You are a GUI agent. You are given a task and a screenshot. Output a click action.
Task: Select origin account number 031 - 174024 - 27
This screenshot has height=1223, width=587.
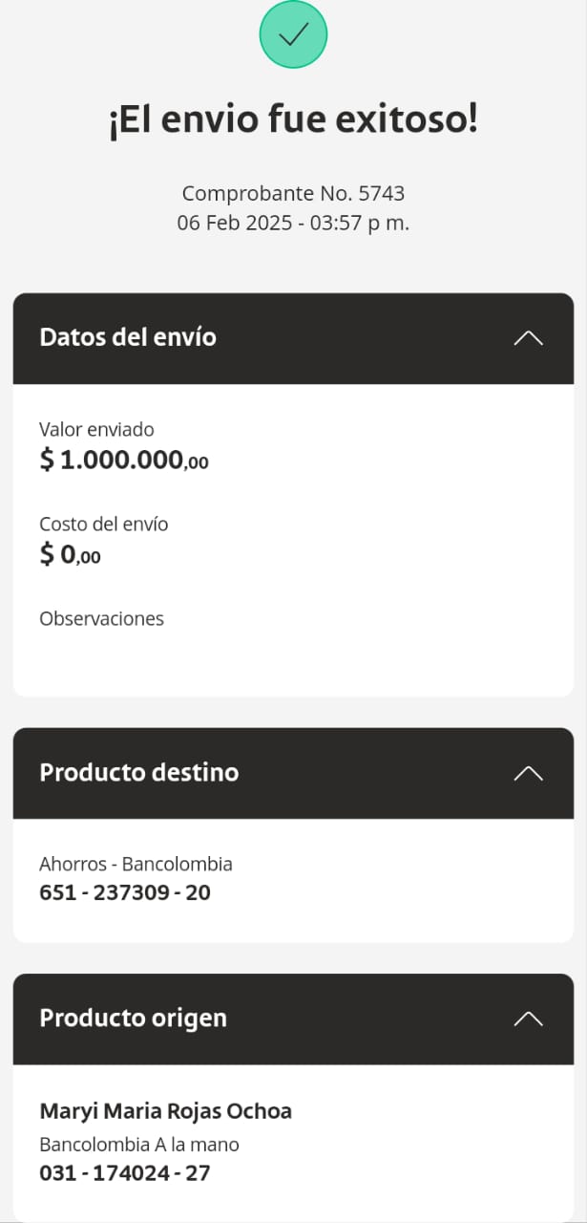(124, 1173)
